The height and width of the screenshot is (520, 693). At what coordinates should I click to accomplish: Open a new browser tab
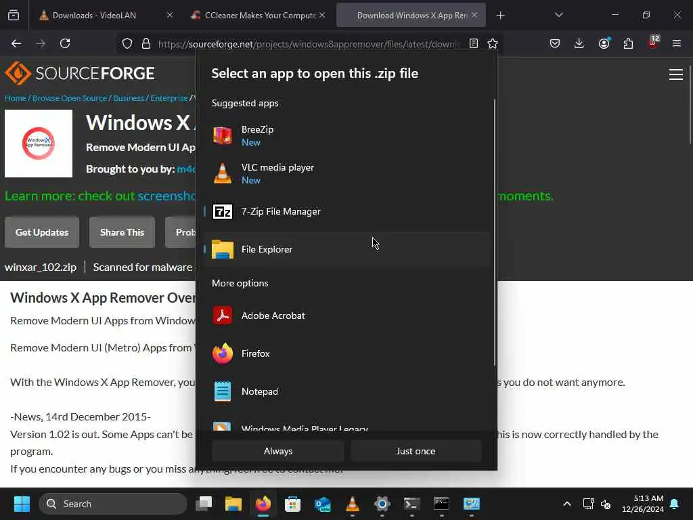tap(500, 16)
